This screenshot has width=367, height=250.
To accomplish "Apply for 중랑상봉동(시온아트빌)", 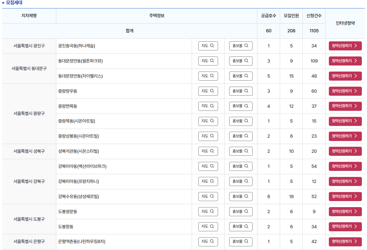I will pos(345,136).
